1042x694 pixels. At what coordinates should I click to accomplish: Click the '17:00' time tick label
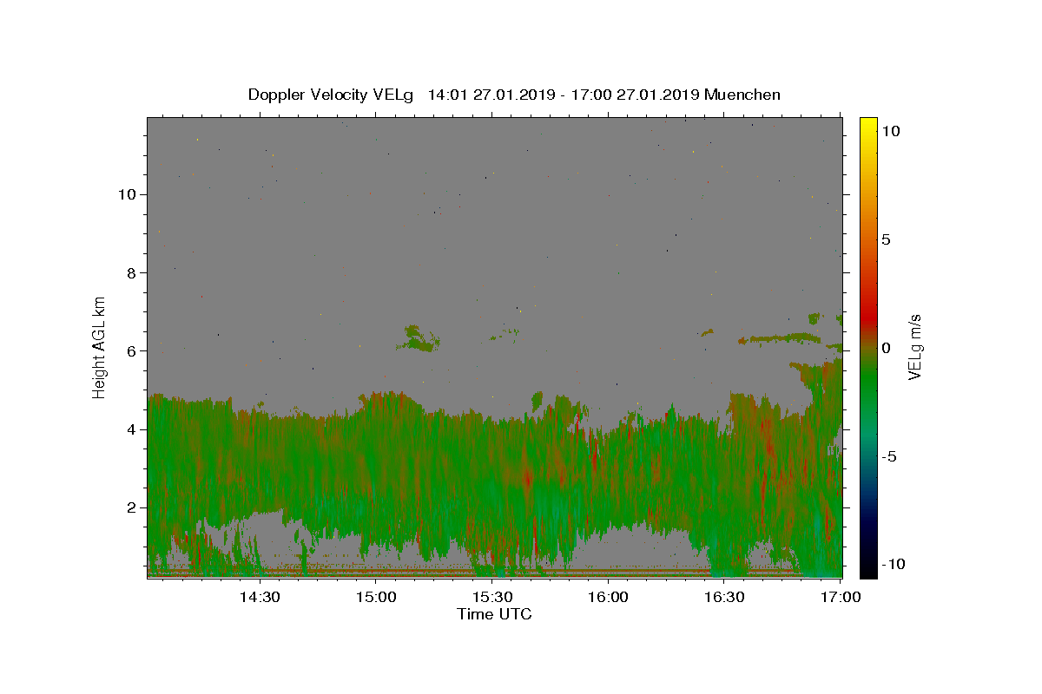point(841,597)
